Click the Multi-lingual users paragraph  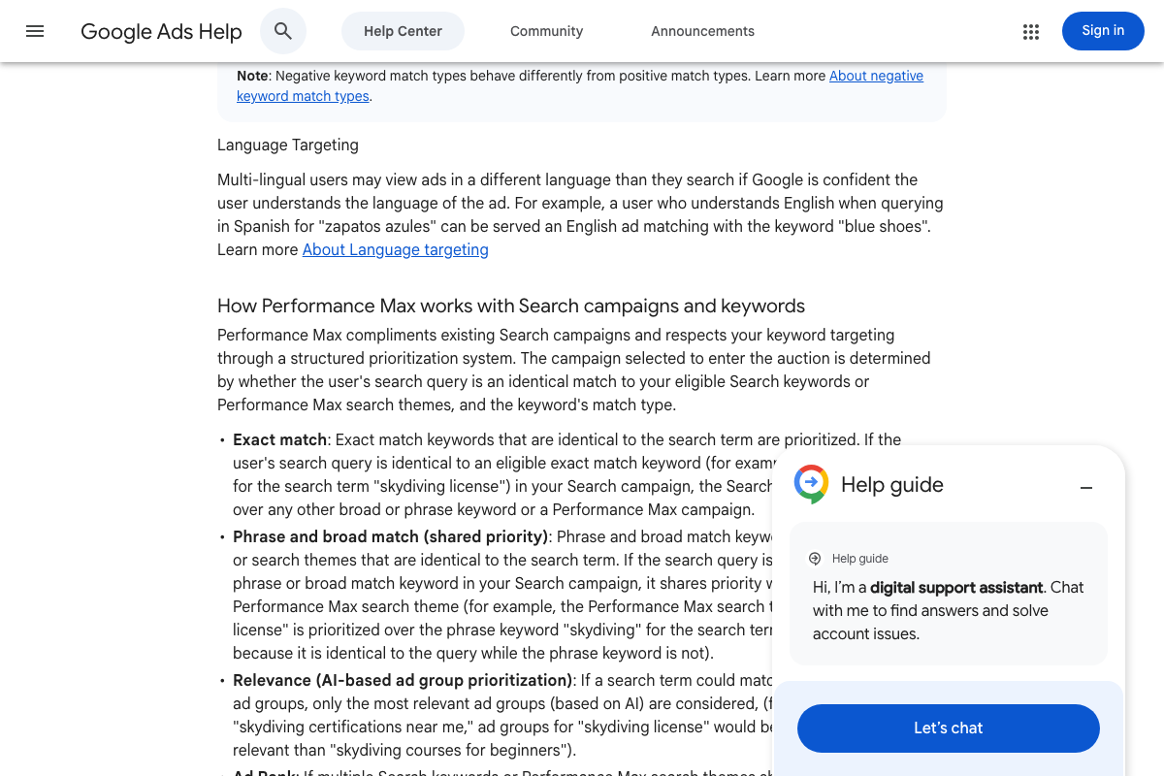coord(580,214)
